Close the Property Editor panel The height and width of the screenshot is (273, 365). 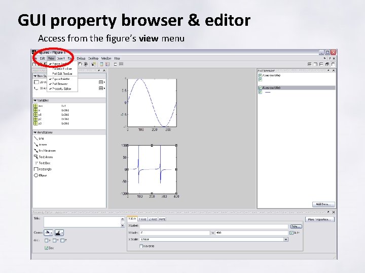click(x=334, y=212)
